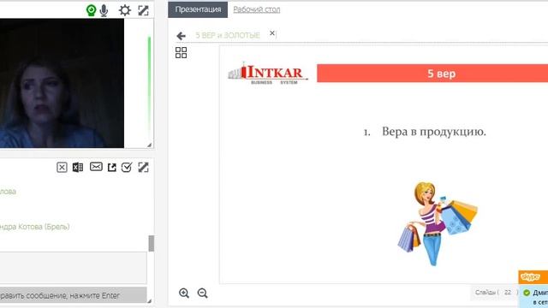The height and width of the screenshot is (308, 548).
Task: Open the Рабочий стол tab
Action: [x=257, y=9]
